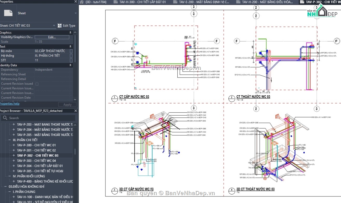Viewport: 341px width, 203px height.
Task: Expand the TAV-P-400 sheet node
Action: (14, 181)
